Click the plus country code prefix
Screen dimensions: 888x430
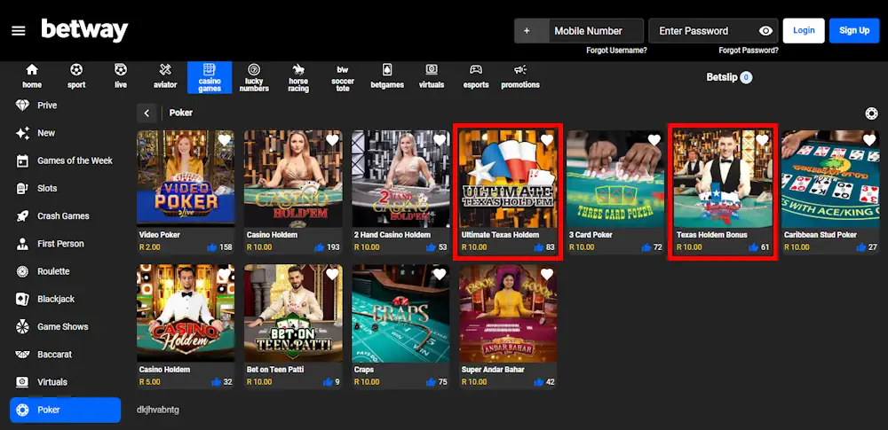pyautogui.click(x=527, y=30)
